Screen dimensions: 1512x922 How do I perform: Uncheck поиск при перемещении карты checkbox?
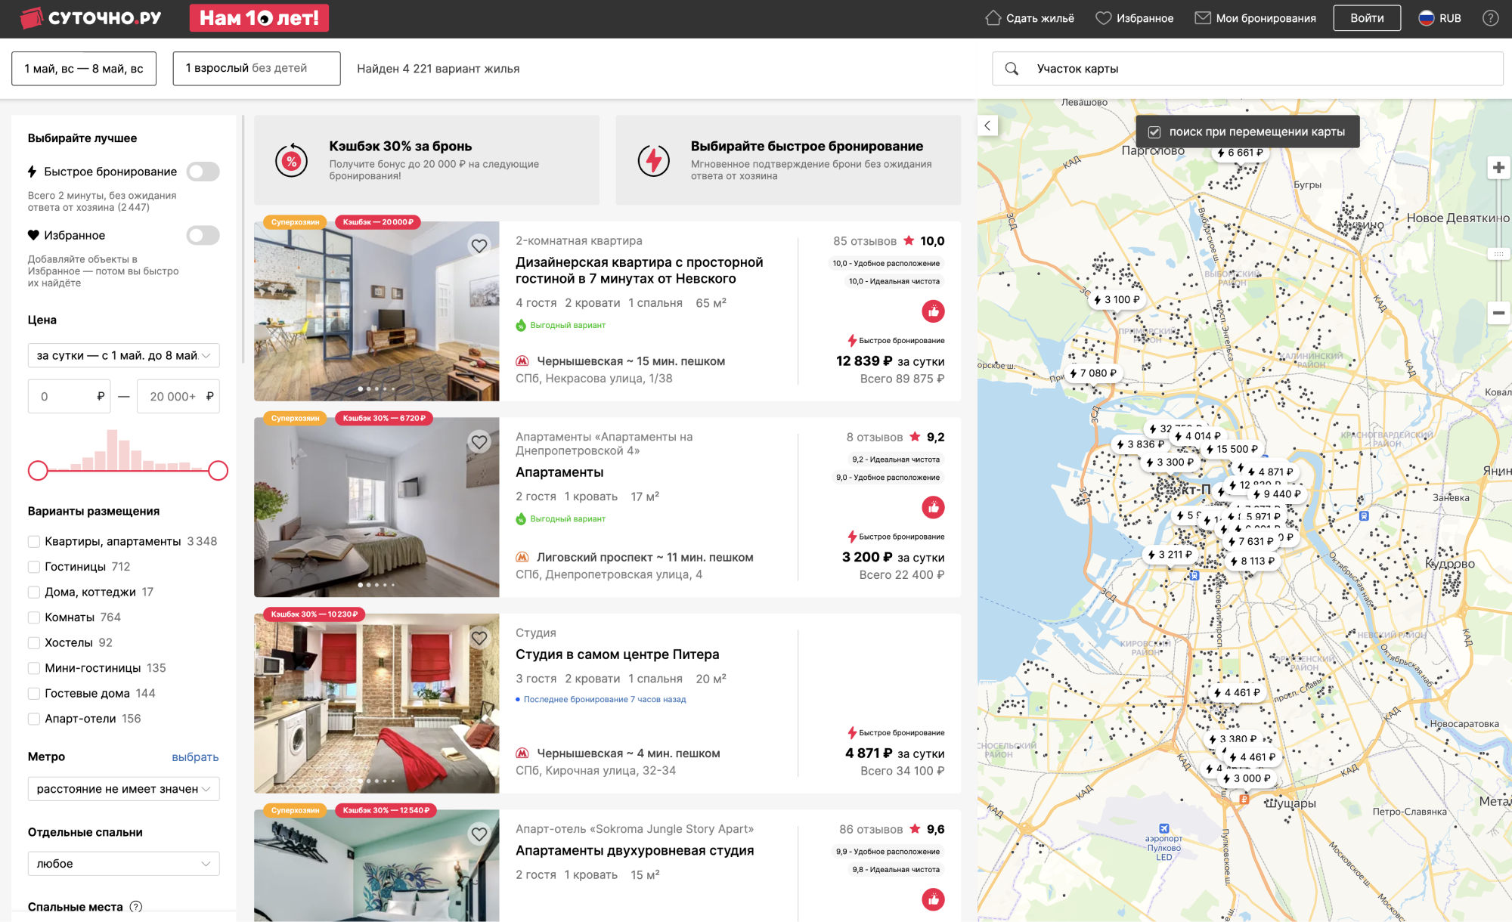coord(1154,131)
